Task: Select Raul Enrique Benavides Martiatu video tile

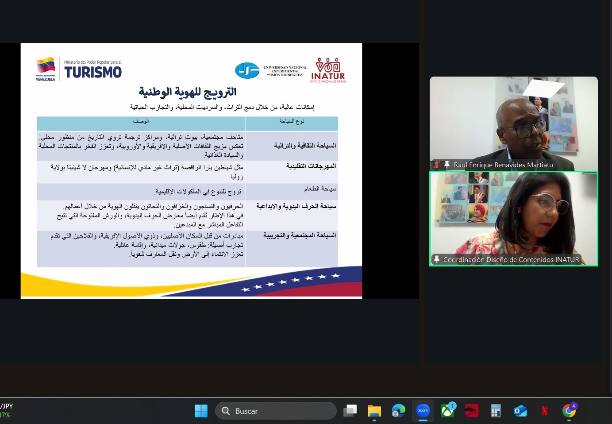Action: click(x=513, y=119)
